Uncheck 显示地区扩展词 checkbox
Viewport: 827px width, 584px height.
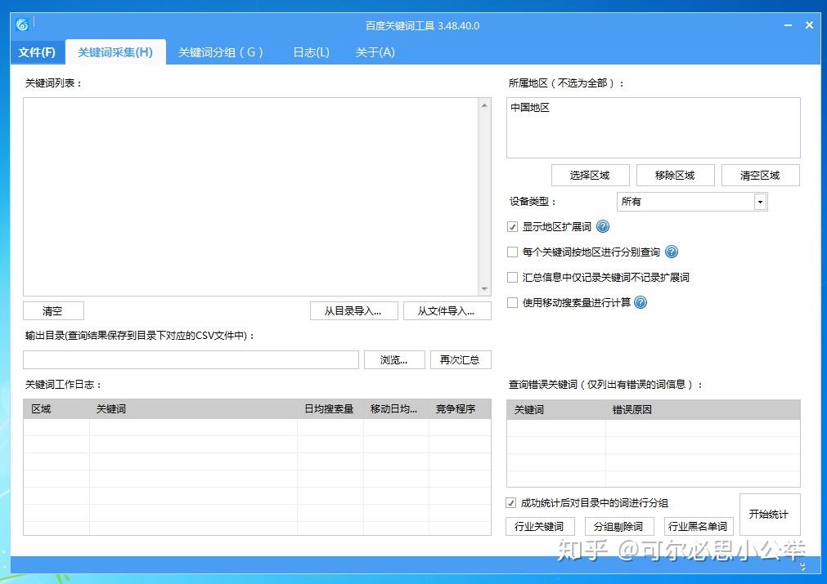pos(512,227)
